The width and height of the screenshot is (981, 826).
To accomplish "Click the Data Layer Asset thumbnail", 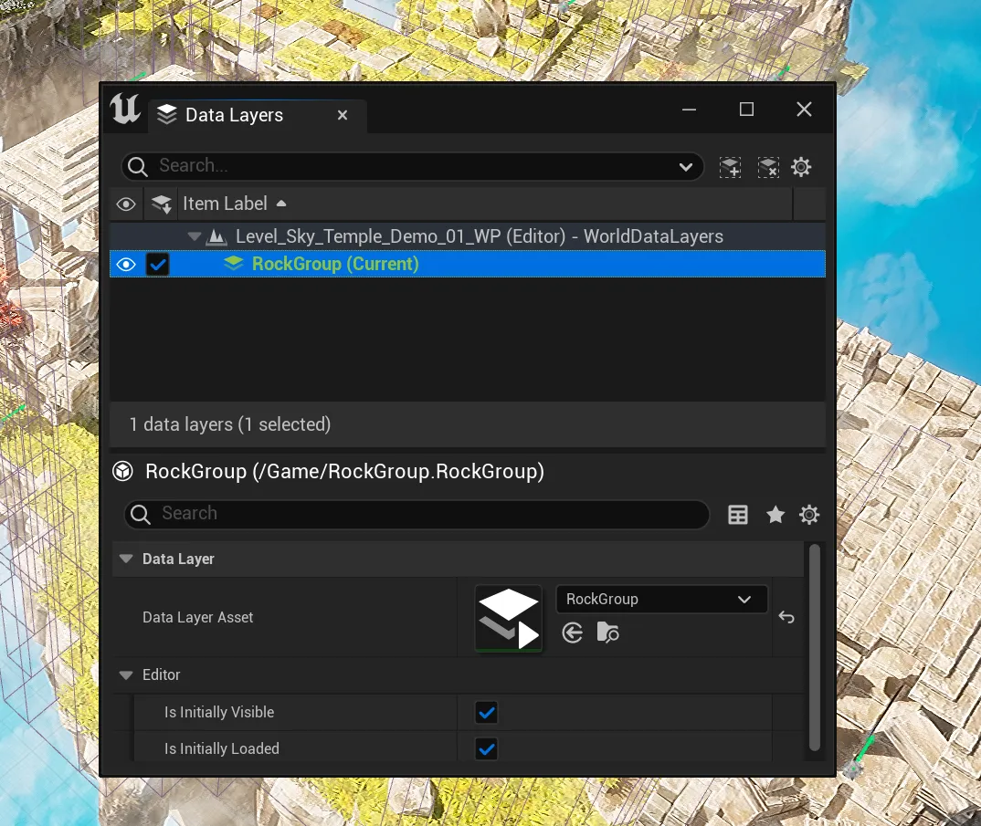I will pyautogui.click(x=508, y=618).
